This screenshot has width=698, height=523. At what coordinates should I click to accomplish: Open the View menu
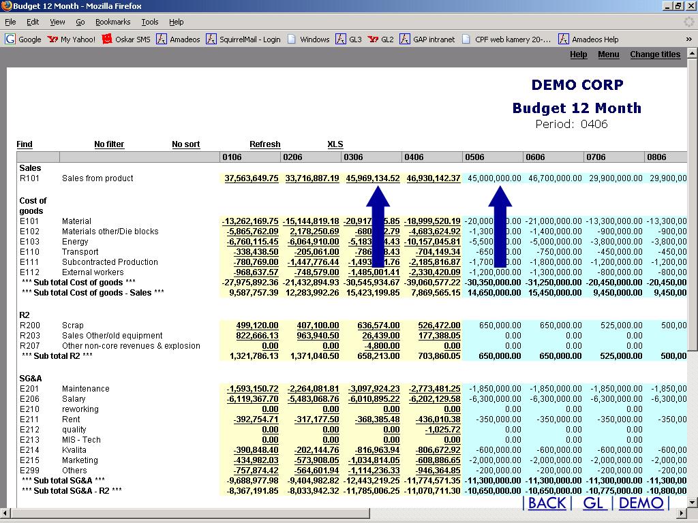pos(57,22)
